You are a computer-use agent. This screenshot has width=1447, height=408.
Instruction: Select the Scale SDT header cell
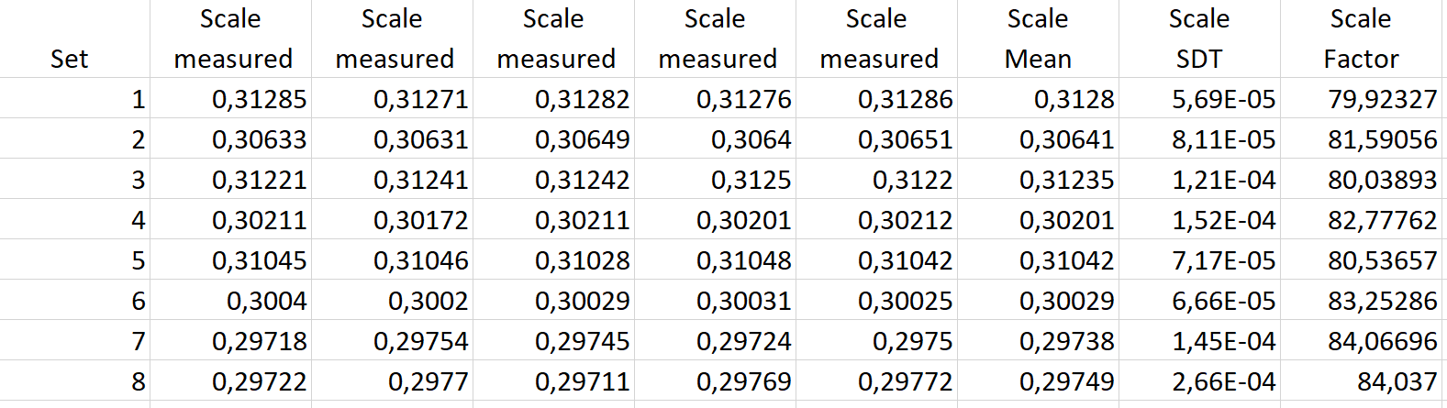pyautogui.click(x=1199, y=39)
